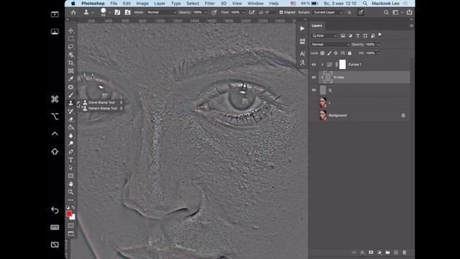This screenshot has width=460, height=259.
Task: Show the L layer
Action: point(313,103)
